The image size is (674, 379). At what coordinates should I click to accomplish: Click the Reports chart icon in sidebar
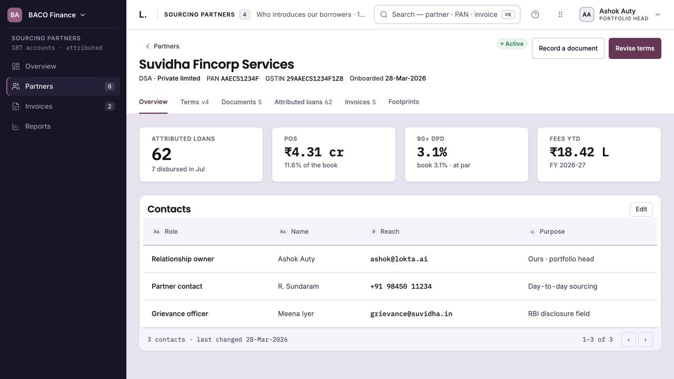coord(16,126)
